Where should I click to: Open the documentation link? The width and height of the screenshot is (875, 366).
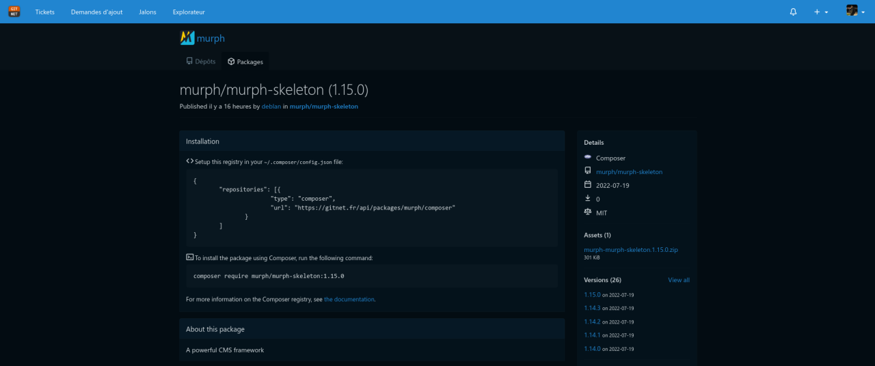[x=349, y=299]
